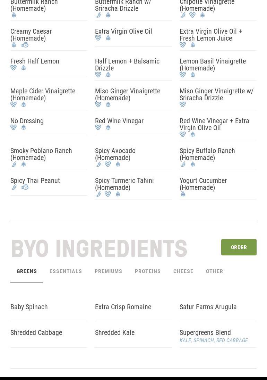
Task: Click the fish icon under Creamy Caesar
Action: point(25,45)
